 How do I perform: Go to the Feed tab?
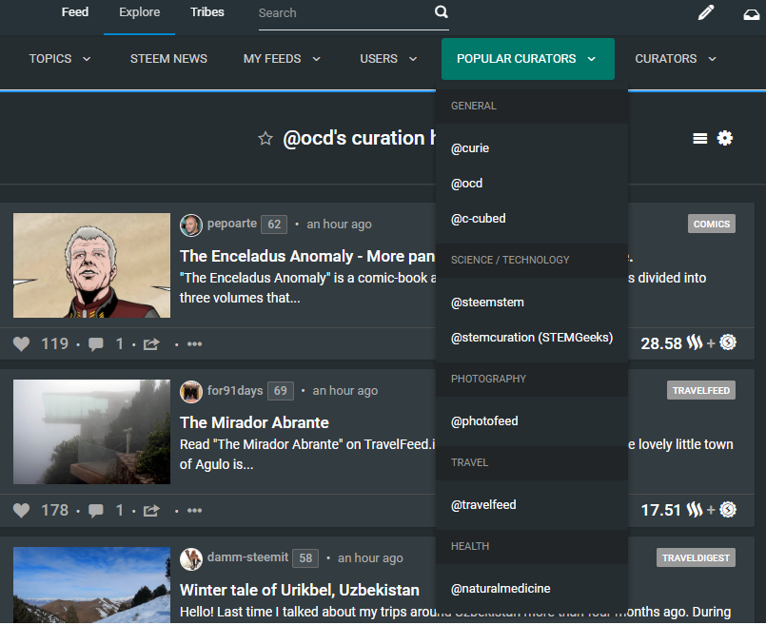tap(75, 12)
